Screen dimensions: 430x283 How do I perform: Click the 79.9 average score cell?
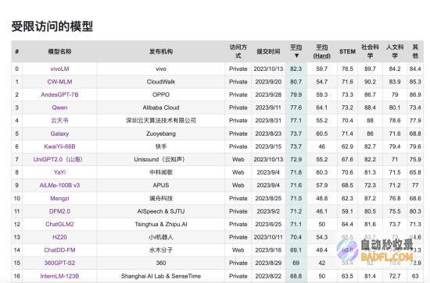click(296, 94)
